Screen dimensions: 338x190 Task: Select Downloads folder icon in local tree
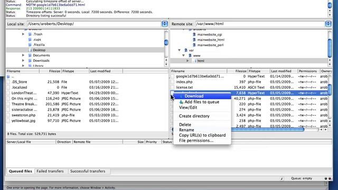point(30,61)
